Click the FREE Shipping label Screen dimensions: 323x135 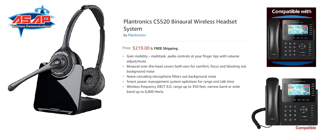click(x=166, y=49)
